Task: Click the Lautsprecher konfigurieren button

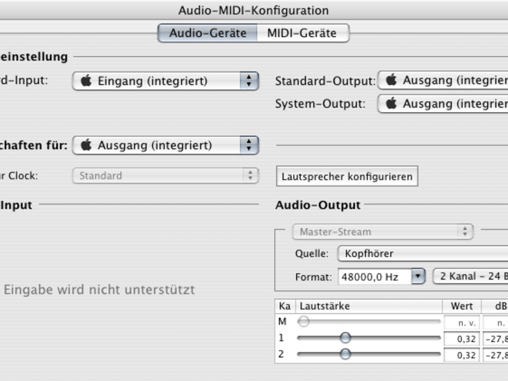Action: click(x=346, y=177)
